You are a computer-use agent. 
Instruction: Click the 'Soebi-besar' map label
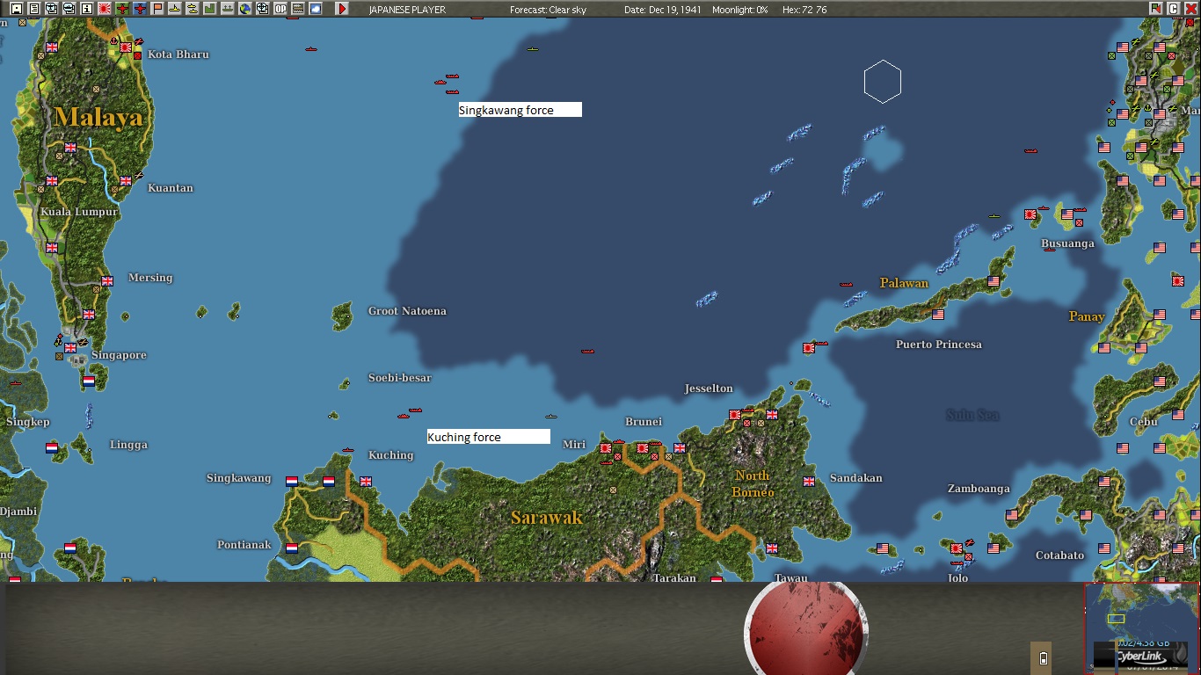pyautogui.click(x=400, y=378)
